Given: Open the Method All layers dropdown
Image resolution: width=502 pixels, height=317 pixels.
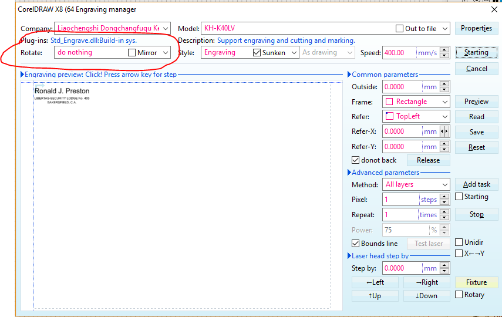Looking at the screenshot, I should (444, 184).
